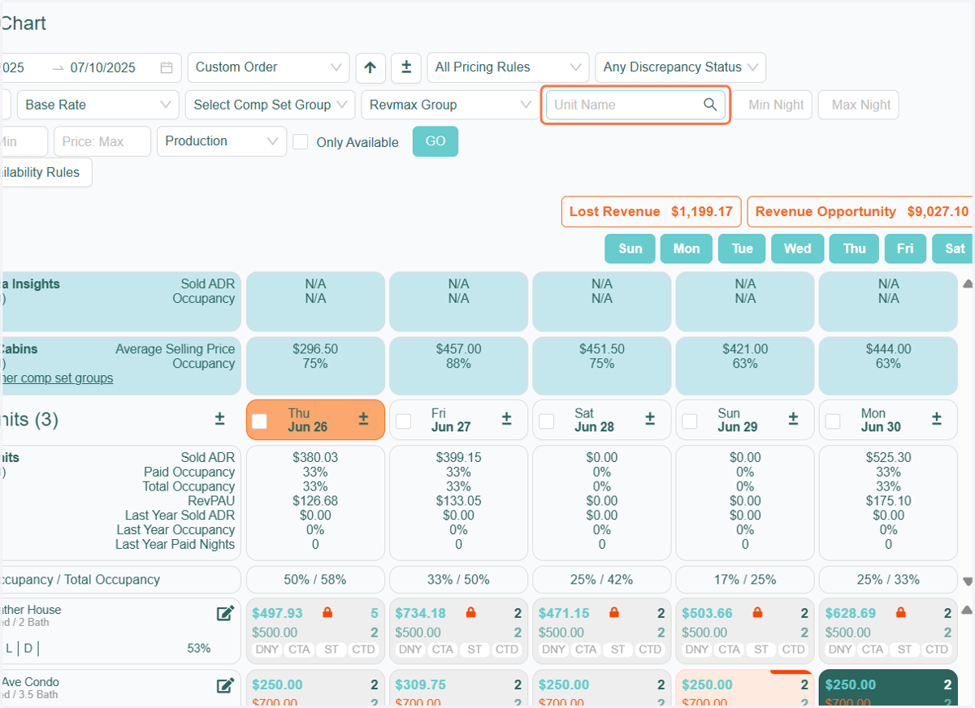
Task: Click the Revenue Opportunity $9,027.10 button
Action: point(861,211)
